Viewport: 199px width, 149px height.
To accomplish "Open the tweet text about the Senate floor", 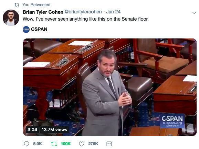I will pyautogui.click(x=86, y=19).
